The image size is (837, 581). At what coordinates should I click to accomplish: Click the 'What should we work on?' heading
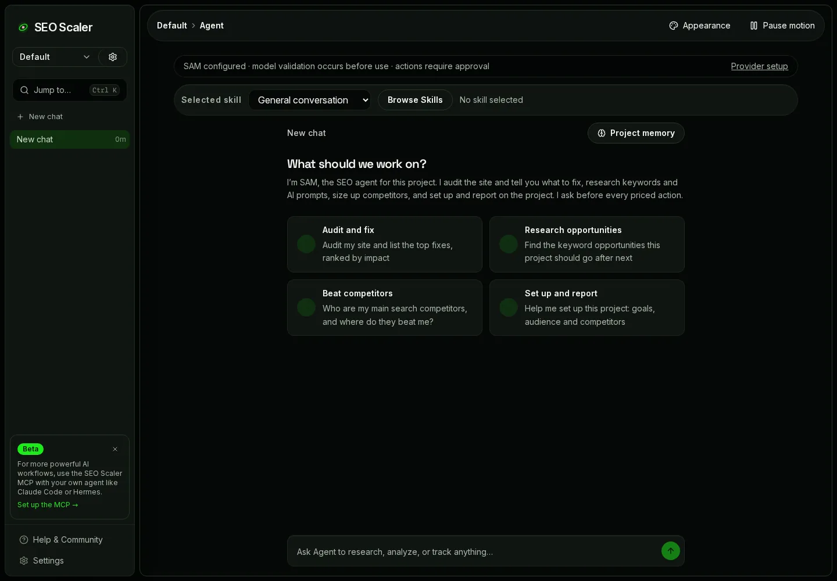[357, 164]
